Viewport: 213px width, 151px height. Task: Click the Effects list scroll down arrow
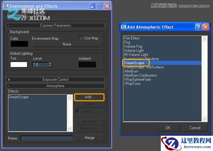pyautogui.click(x=70, y=128)
